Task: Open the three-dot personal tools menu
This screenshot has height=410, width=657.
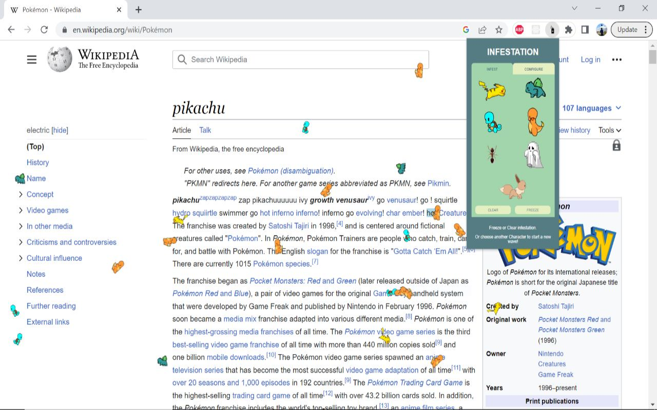Action: (x=617, y=59)
